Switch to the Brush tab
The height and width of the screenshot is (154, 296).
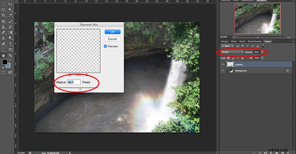[242, 41]
